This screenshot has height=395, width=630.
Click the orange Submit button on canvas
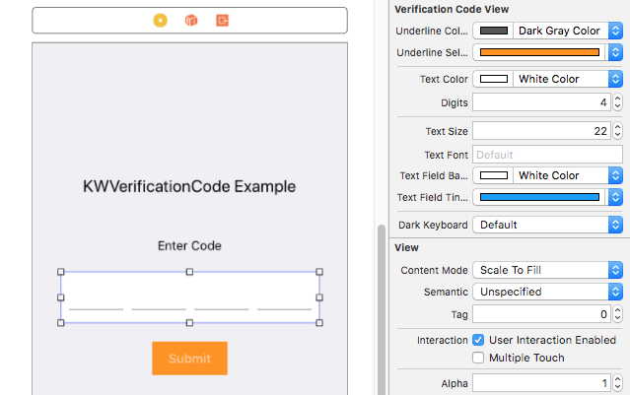[189, 359]
